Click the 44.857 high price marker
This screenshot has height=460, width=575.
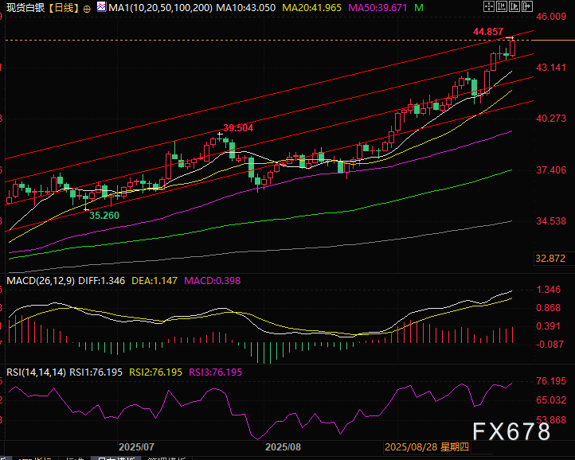click(x=487, y=32)
